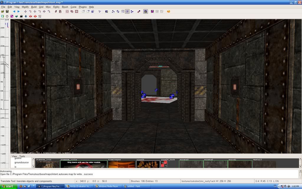Open the File menu
The height and width of the screenshot is (189, 302).
(3, 7)
